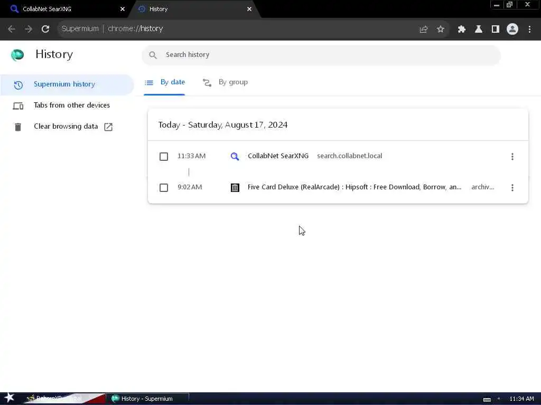This screenshot has width=541, height=405.
Task: Toggle the side panel icon
Action: (x=495, y=30)
